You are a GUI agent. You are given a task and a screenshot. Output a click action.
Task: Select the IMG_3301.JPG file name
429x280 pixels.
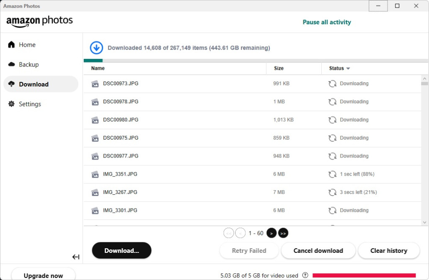[x=120, y=210]
